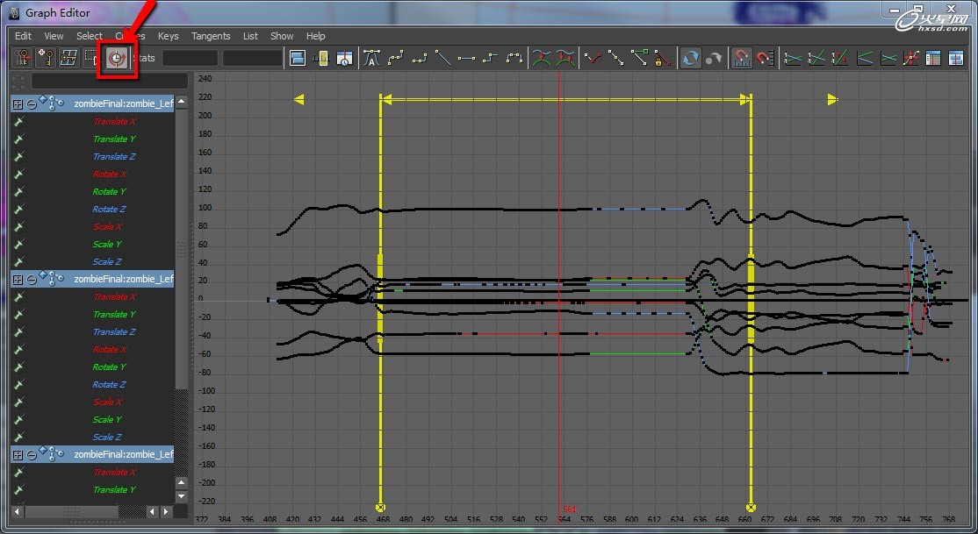Select the Retime tool in the toolbar
This screenshot has width=978, height=534.
pos(116,58)
